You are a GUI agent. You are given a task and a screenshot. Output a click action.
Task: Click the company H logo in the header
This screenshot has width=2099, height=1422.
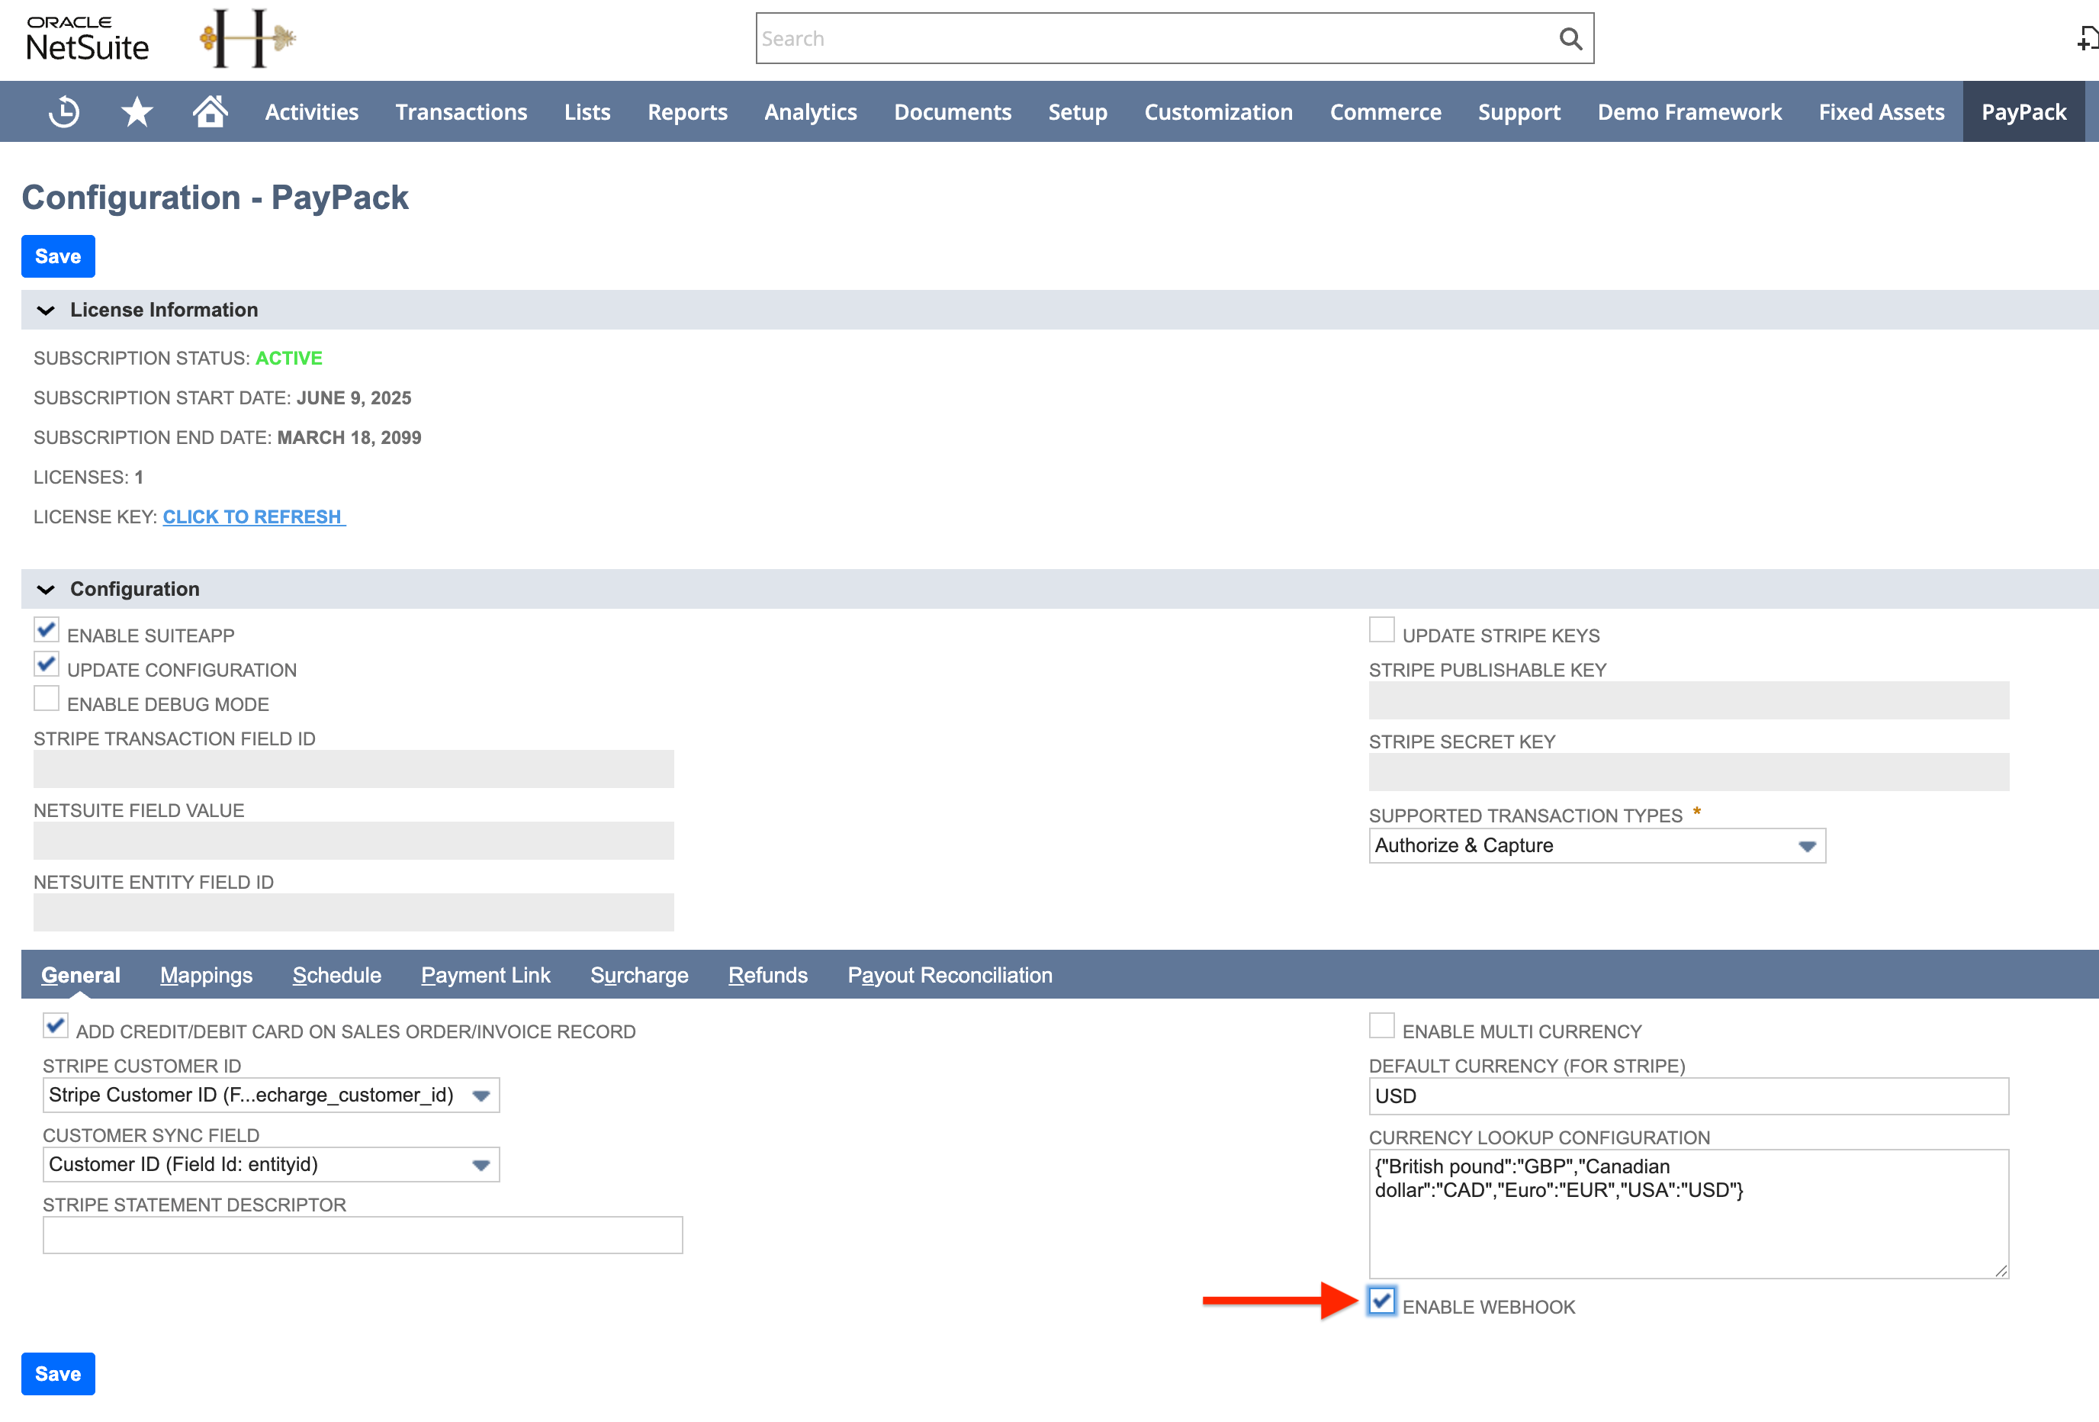point(246,38)
